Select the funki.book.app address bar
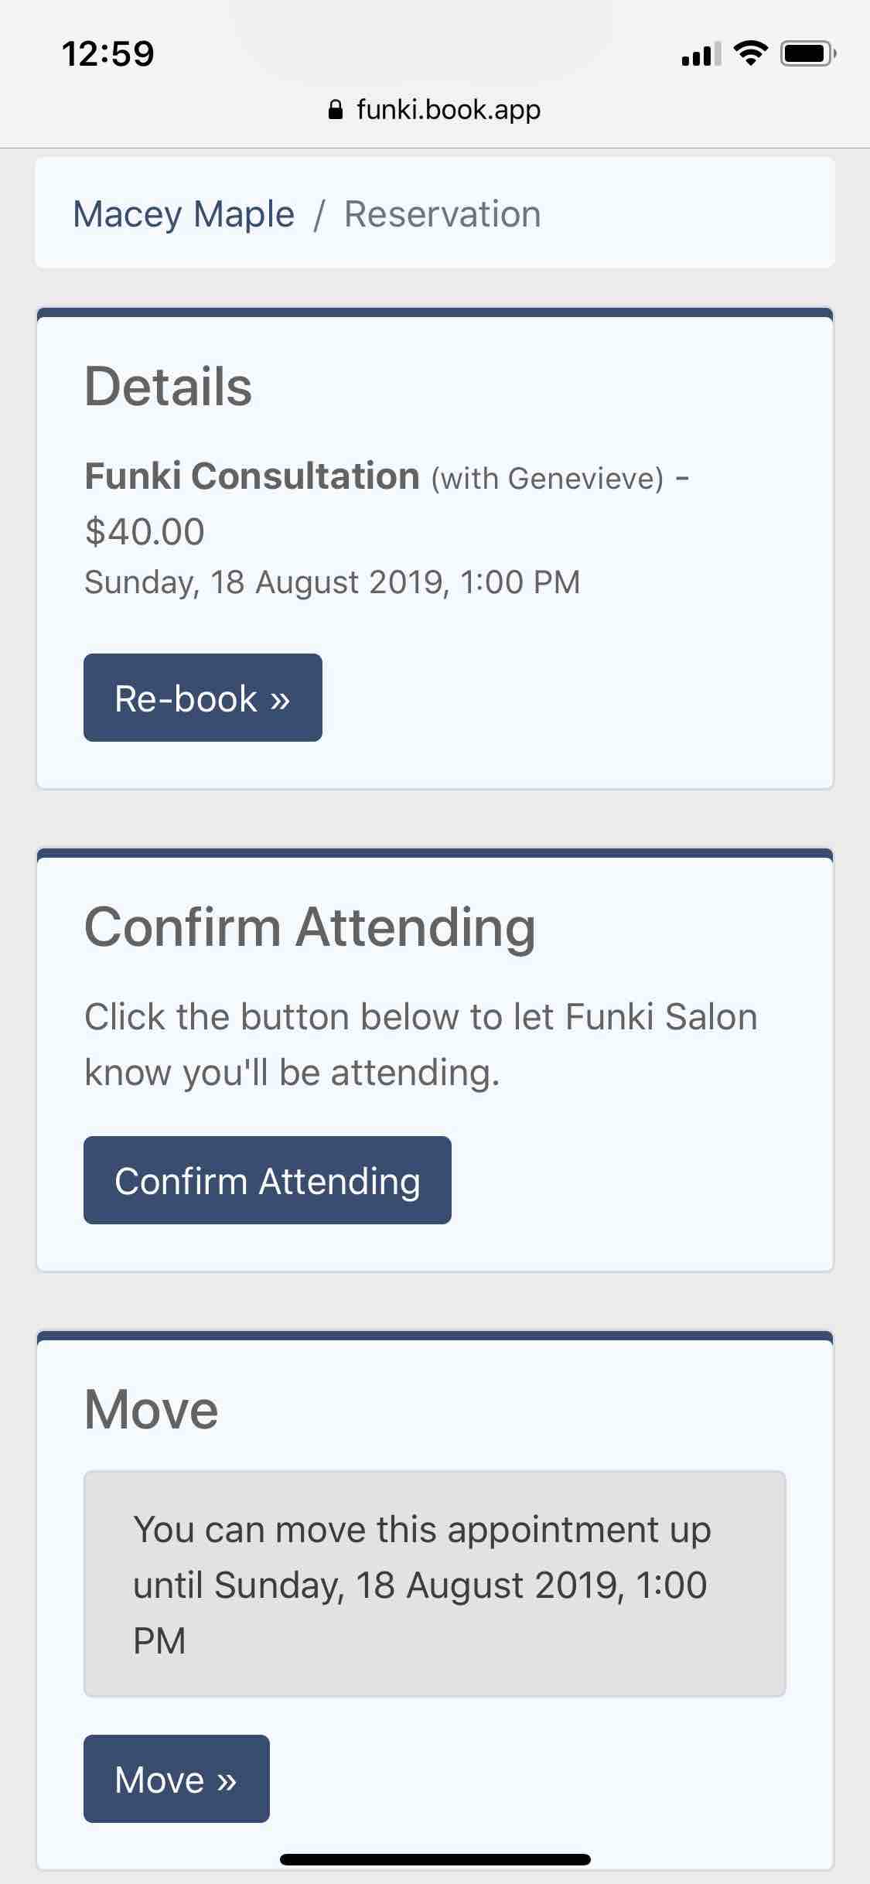 pos(435,110)
